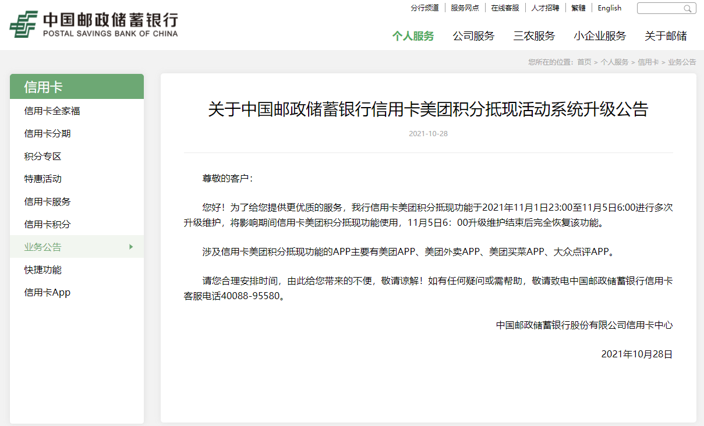The height and width of the screenshot is (426, 704).
Task: Open 信用卡App in sidebar
Action: tap(77, 292)
